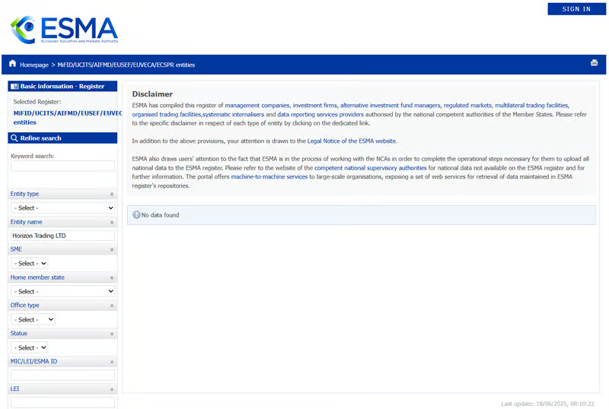Click the home icon in breadcrumb
This screenshot has width=609, height=409.
pyautogui.click(x=13, y=65)
